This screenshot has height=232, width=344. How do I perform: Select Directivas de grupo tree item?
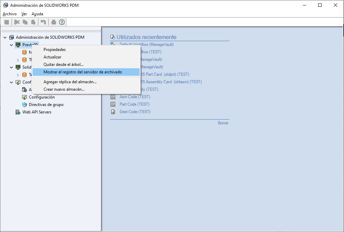click(46, 105)
